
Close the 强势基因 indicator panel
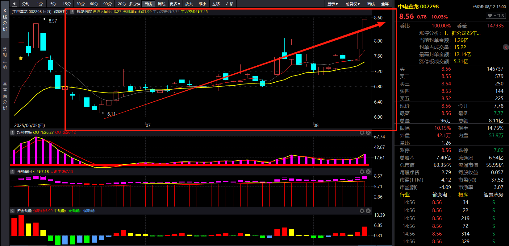(x=368, y=172)
